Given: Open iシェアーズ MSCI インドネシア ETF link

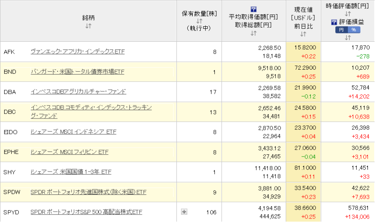Looking at the screenshot, I should tap(73, 132).
